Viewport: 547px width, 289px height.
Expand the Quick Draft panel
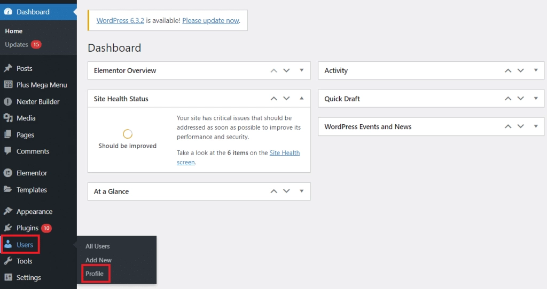[x=535, y=99]
